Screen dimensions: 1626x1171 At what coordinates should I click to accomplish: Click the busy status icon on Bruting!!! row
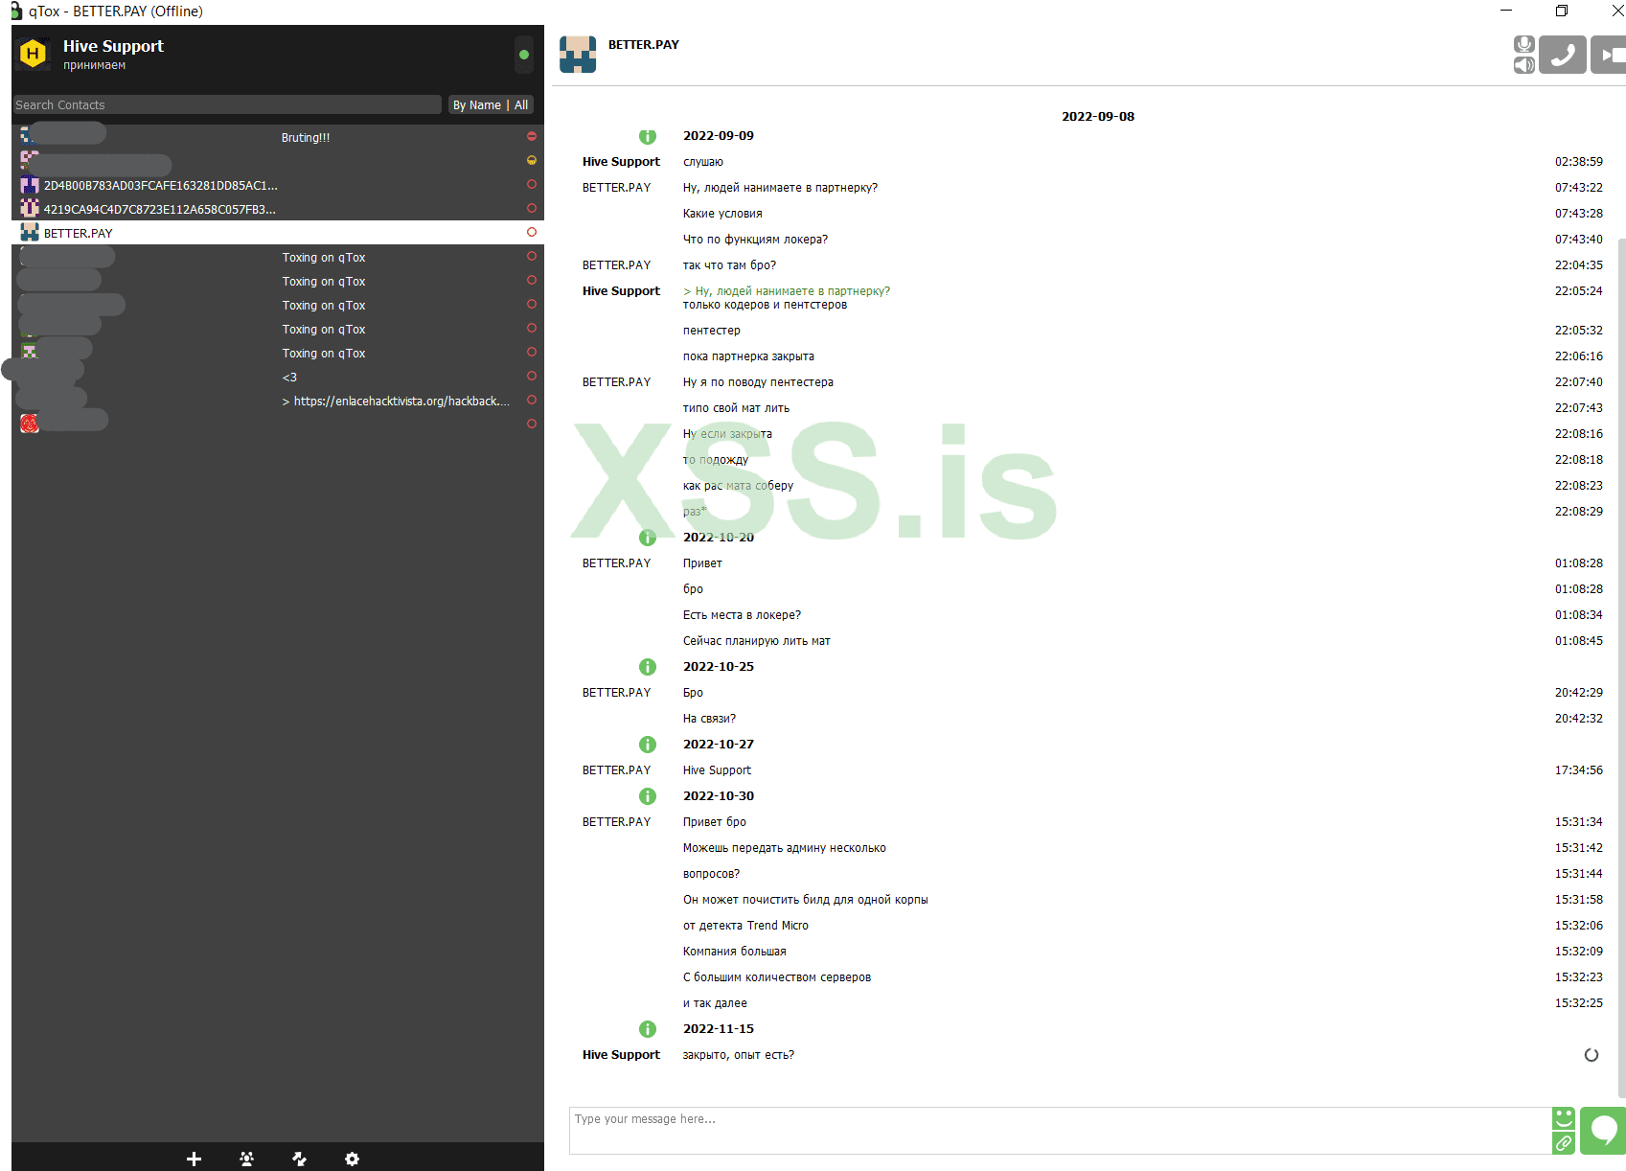[x=532, y=136]
